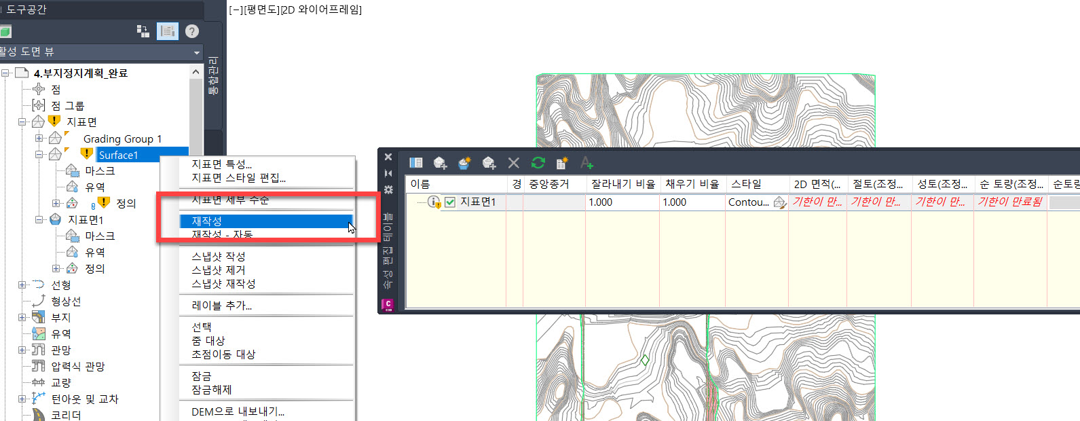Image resolution: width=1080 pixels, height=421 pixels.
Task: Open the 활성 도면 뷰 dropdown
Action: coord(197,52)
